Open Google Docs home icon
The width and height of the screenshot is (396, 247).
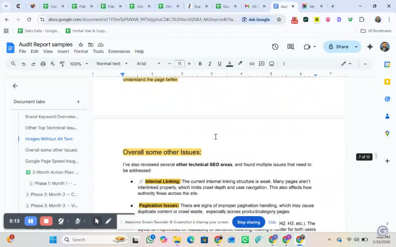[x=10, y=48]
